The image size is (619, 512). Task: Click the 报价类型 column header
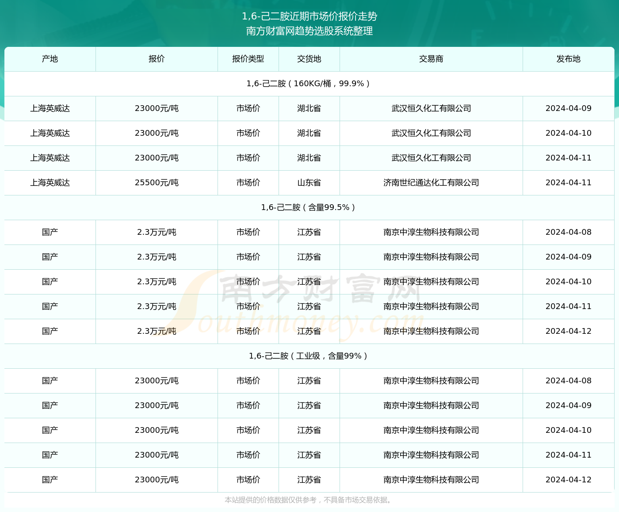pyautogui.click(x=248, y=59)
